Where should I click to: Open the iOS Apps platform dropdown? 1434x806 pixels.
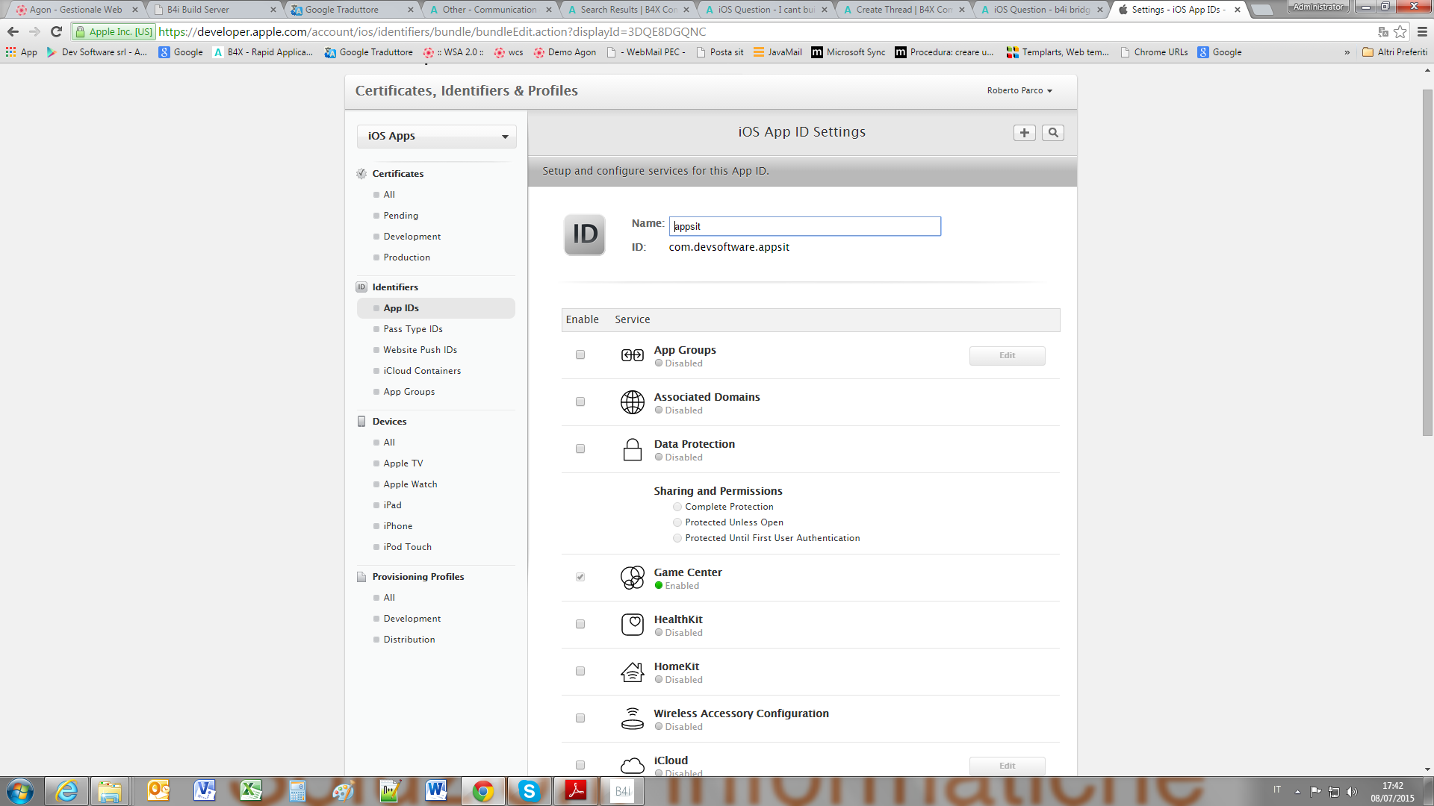[x=437, y=136]
